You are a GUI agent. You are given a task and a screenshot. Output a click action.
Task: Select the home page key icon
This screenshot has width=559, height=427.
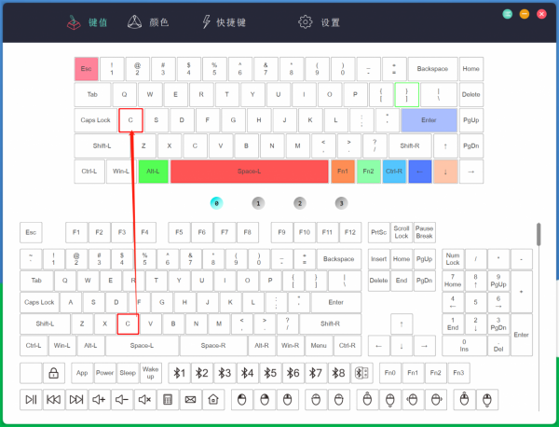pos(213,400)
